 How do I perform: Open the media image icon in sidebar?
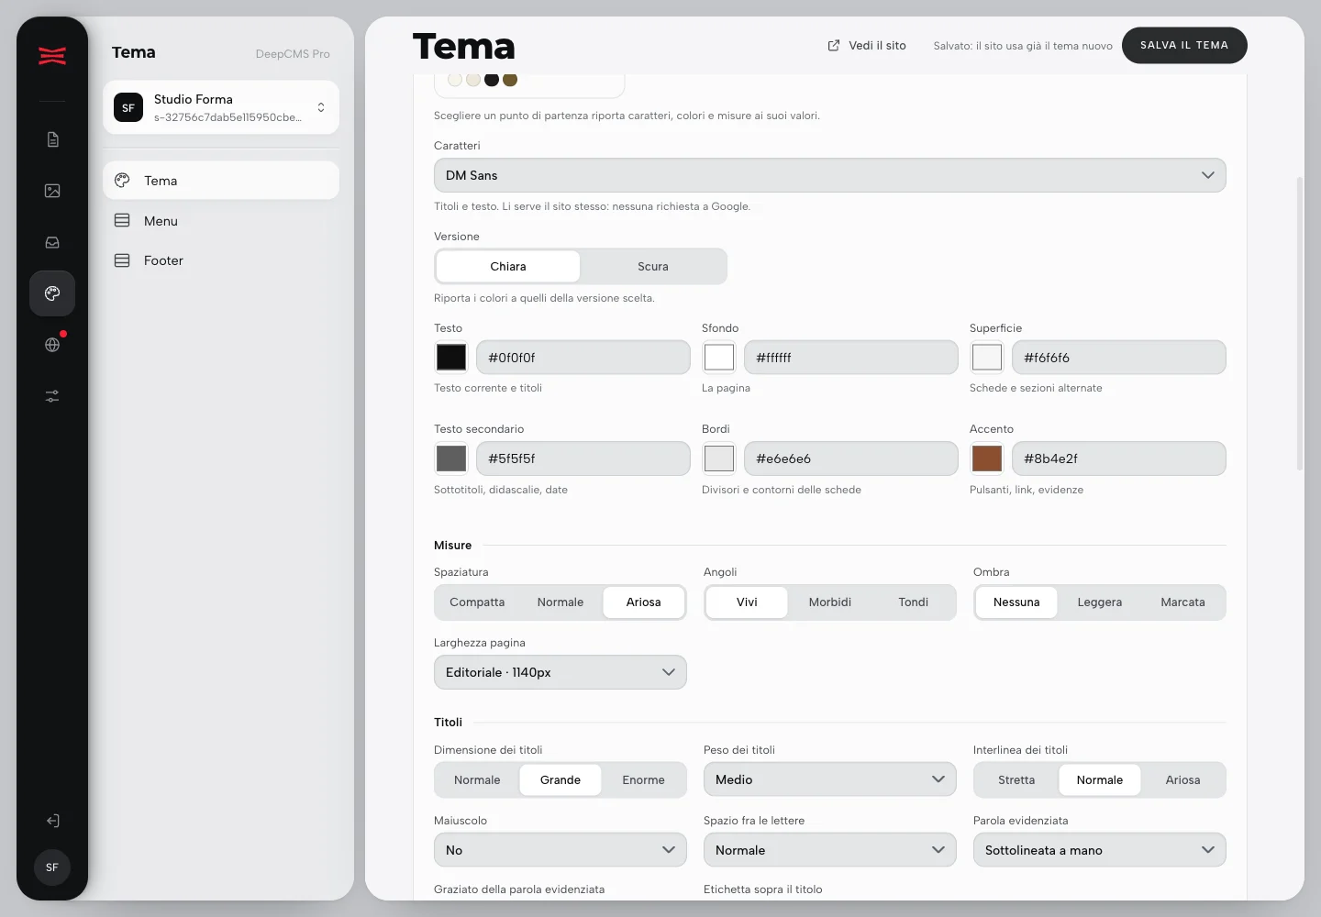click(x=52, y=191)
